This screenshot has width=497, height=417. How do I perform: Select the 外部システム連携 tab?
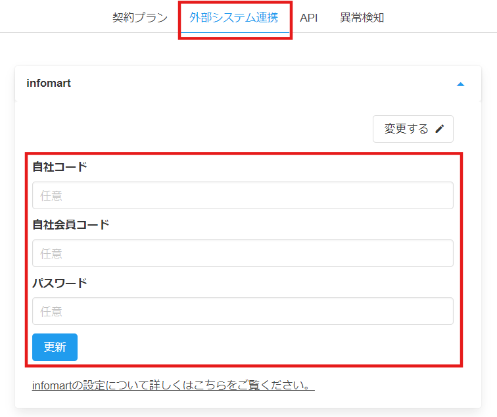click(234, 18)
